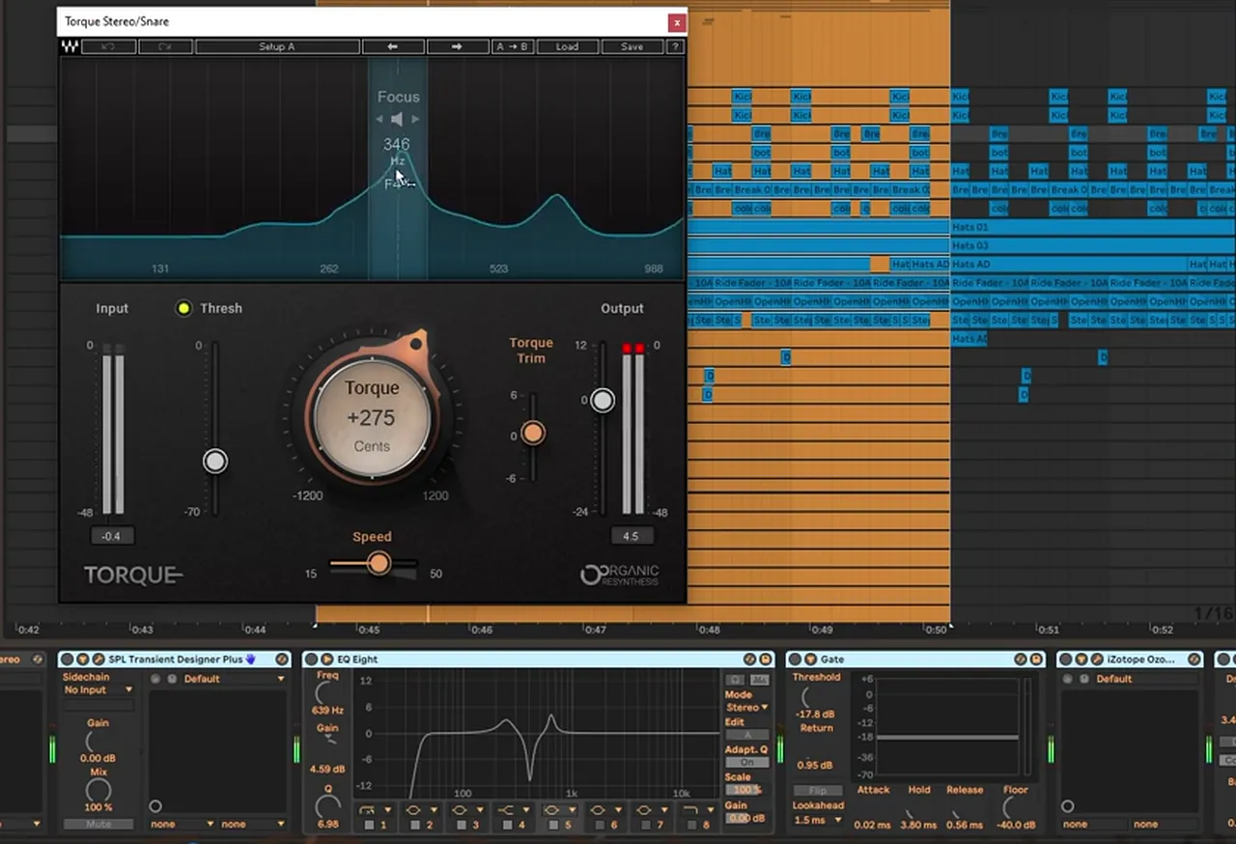Open EQ Eight Stereo mode dropdown
The height and width of the screenshot is (844, 1236).
[x=747, y=708]
